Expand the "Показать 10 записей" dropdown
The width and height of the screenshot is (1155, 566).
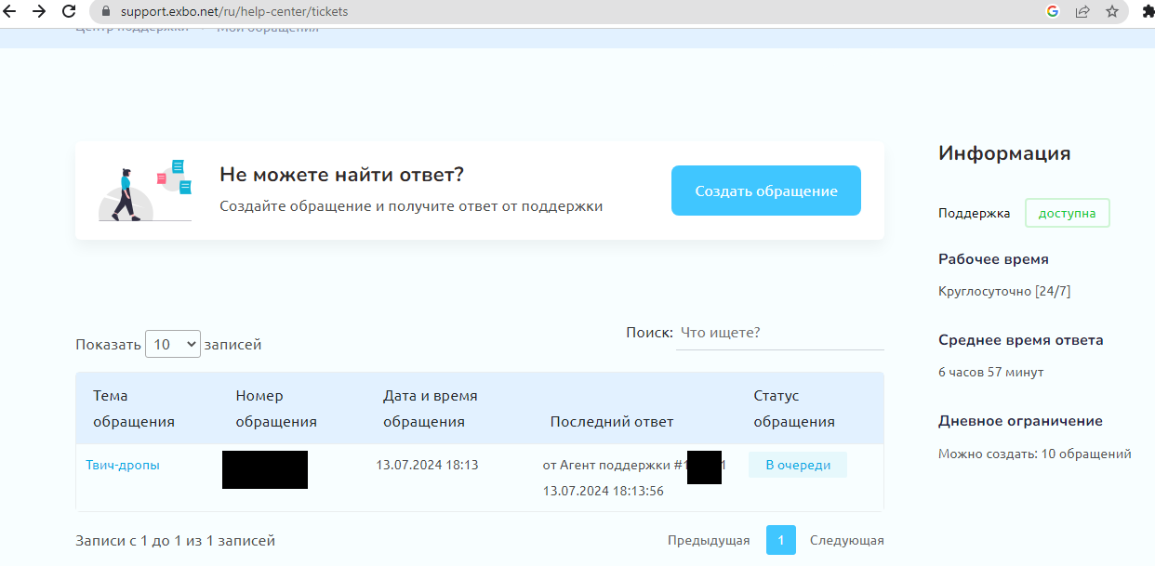click(x=173, y=345)
